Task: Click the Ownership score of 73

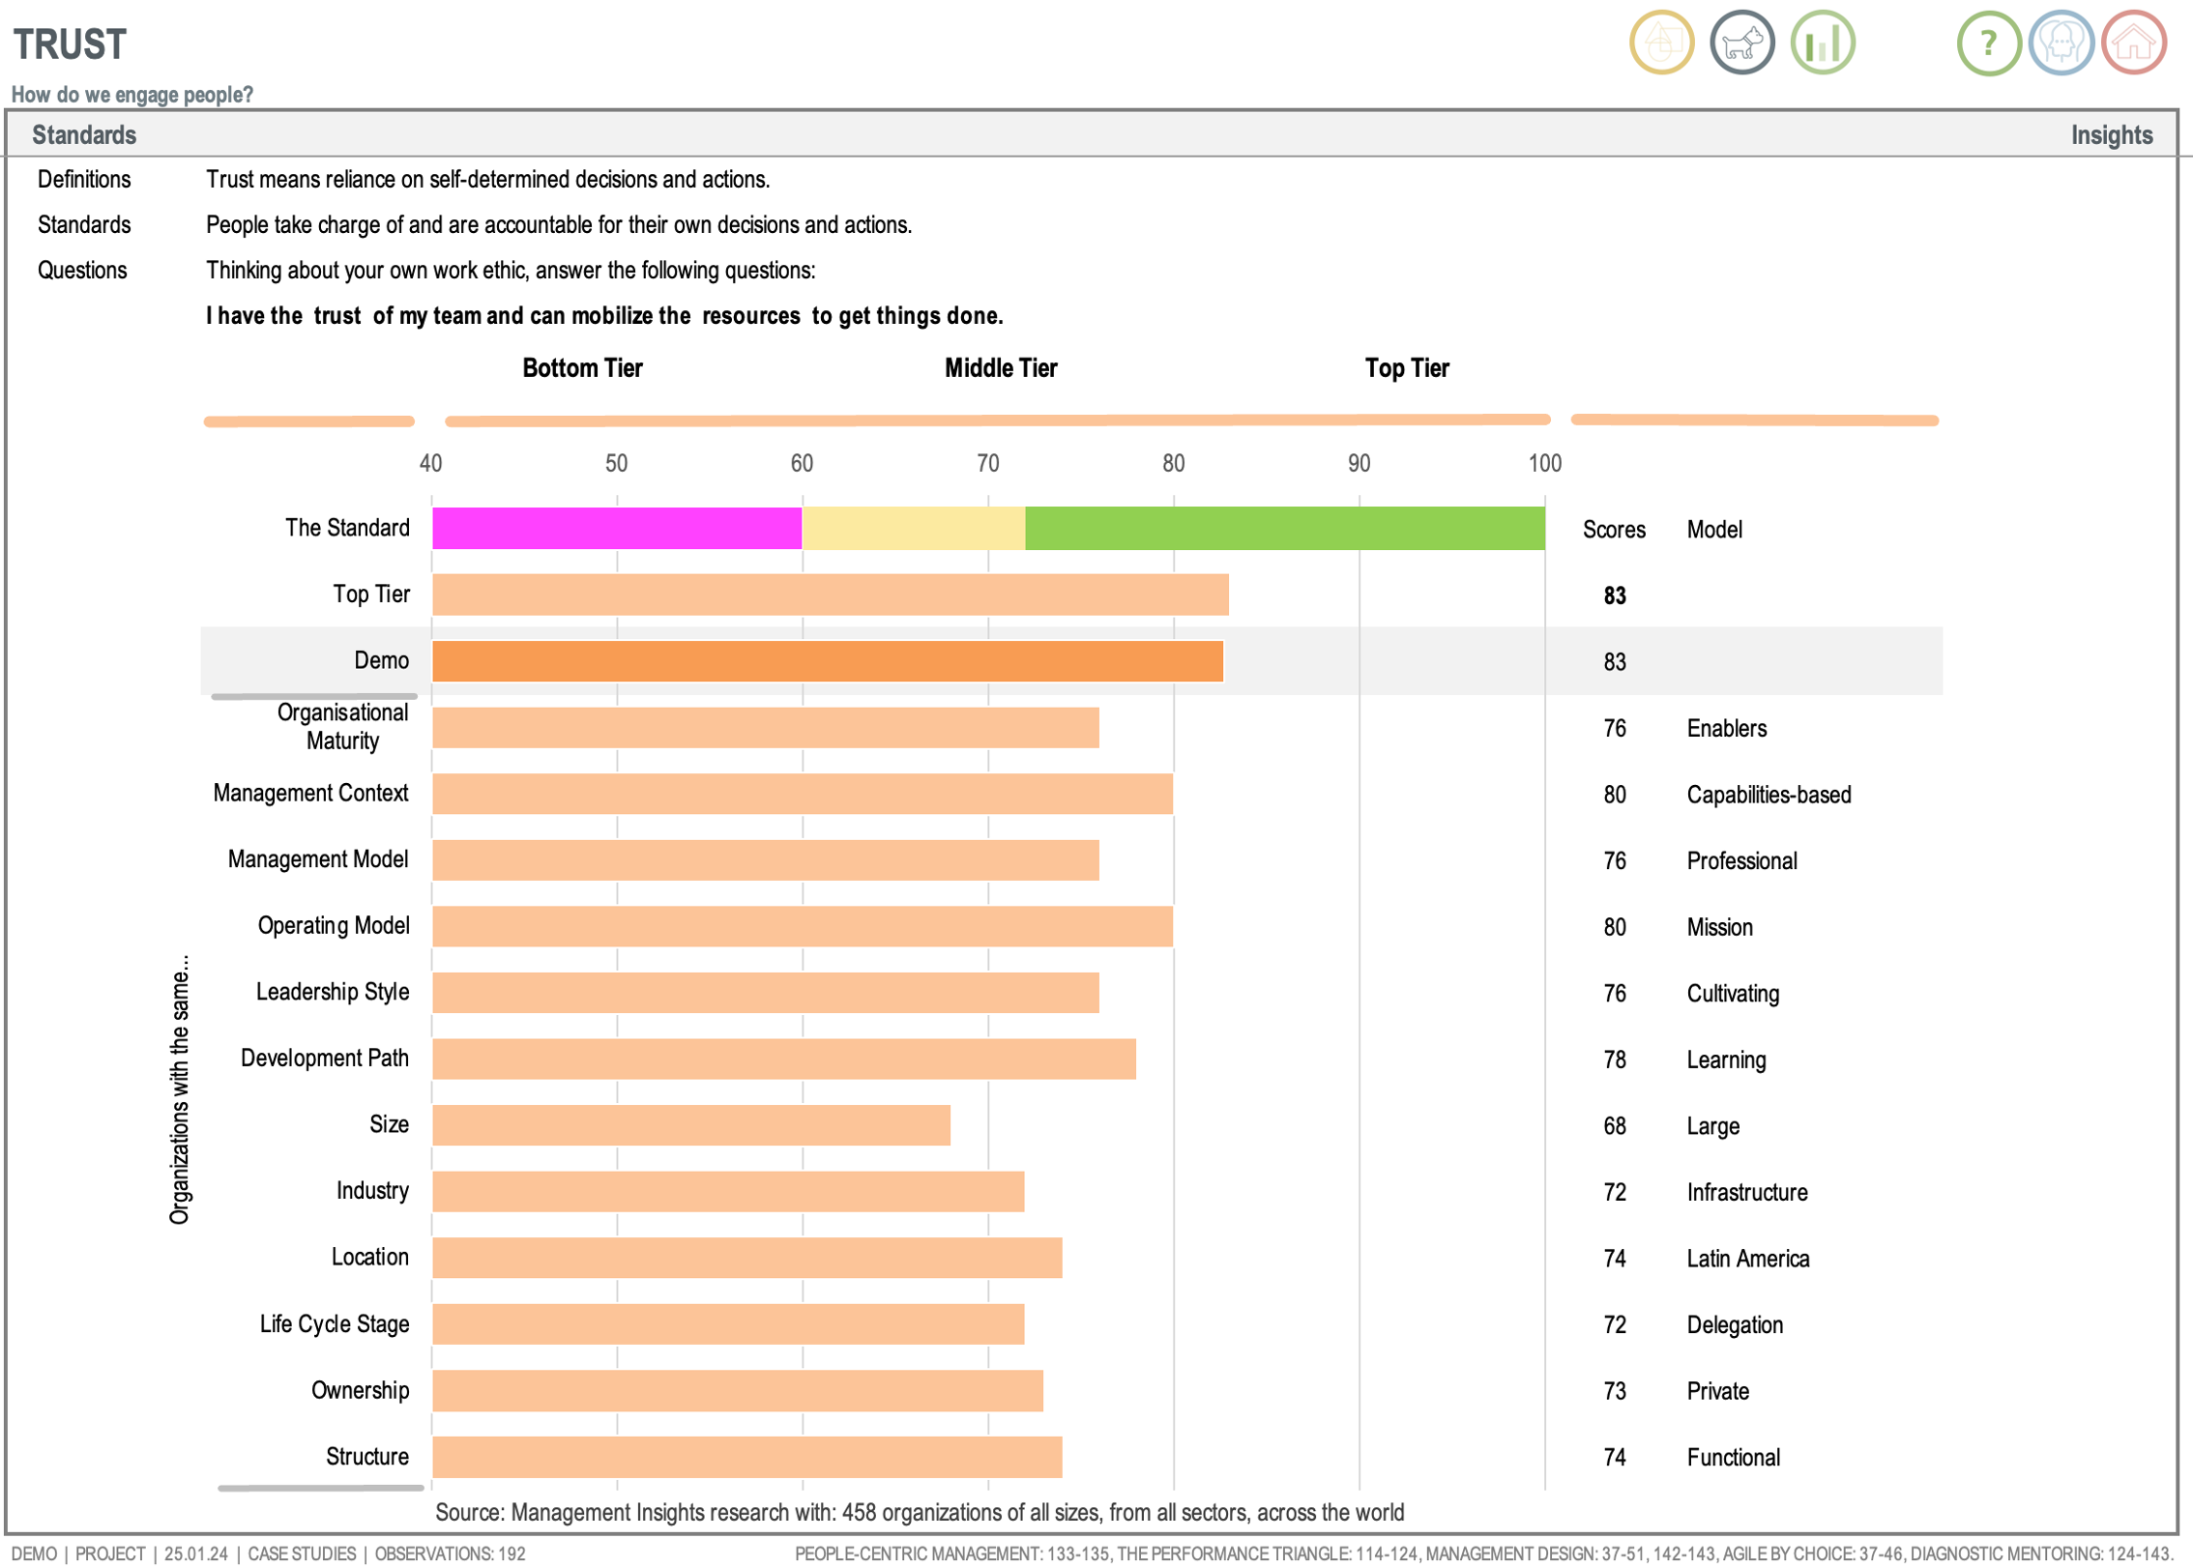Action: (x=1615, y=1391)
